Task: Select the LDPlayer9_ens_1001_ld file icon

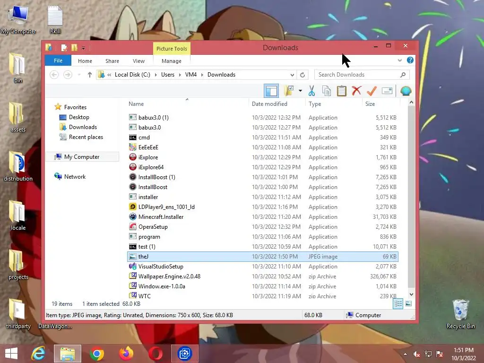Action: pos(133,207)
